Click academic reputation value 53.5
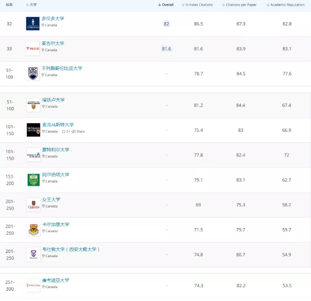 tap(287, 285)
